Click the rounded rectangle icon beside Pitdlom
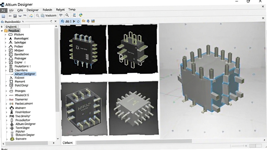The width and height of the screenshot is (267, 150). (11, 35)
